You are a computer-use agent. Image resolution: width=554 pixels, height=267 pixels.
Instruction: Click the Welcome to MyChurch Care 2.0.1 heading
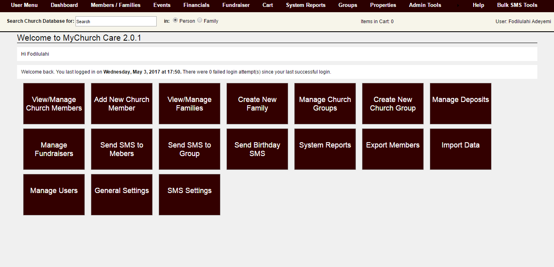coord(79,38)
